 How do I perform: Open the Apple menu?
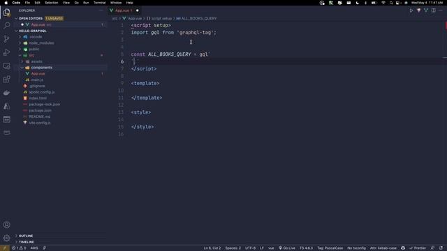coord(6,3)
